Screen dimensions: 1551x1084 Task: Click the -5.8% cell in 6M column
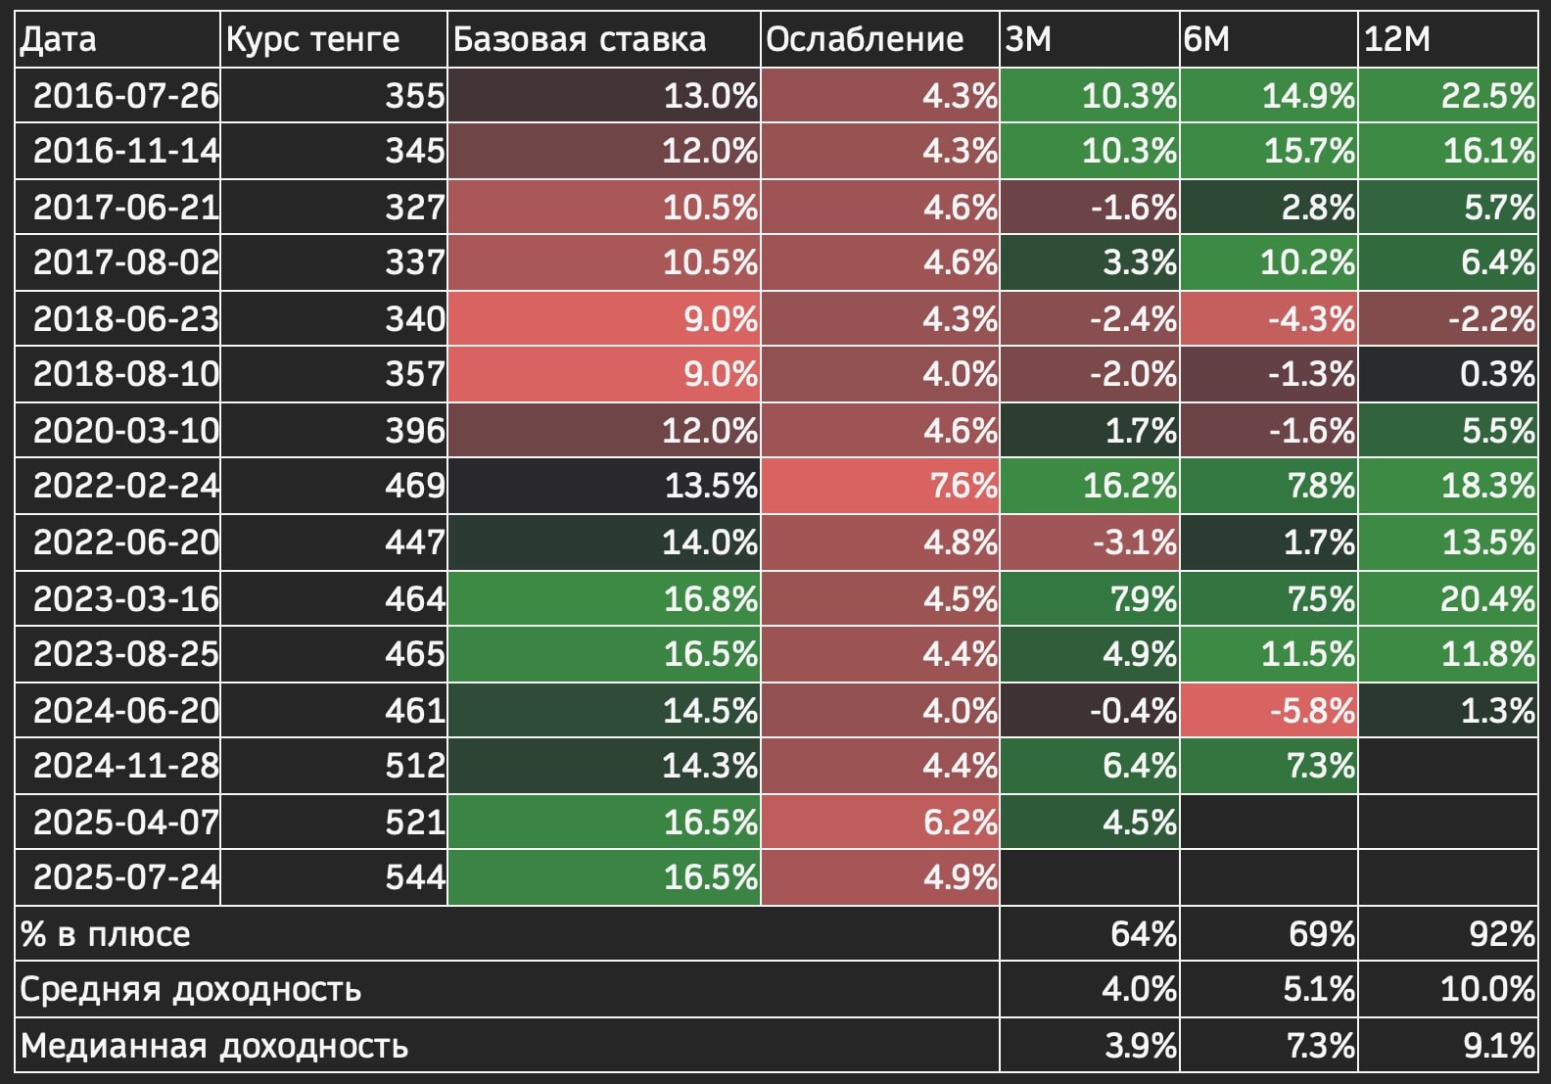[x=1269, y=710]
